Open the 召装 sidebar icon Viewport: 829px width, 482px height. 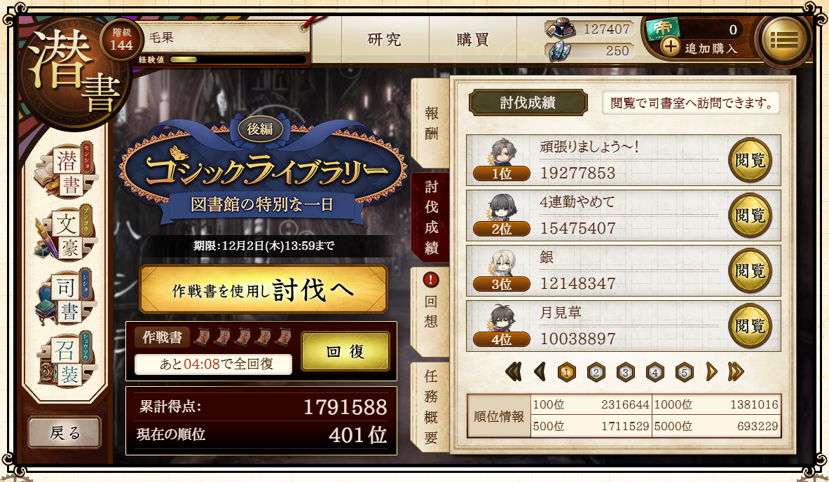click(x=66, y=360)
